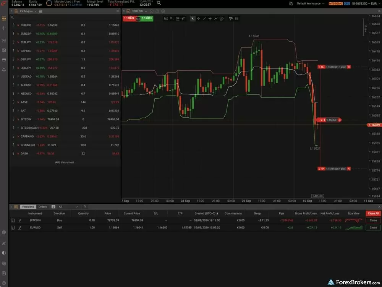382x287 pixels.
Task: Open row menu dots for EURUSD in watchlist
Action: pyautogui.click(x=13, y=25)
